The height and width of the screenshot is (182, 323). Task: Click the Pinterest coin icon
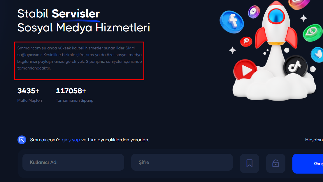(x=246, y=42)
